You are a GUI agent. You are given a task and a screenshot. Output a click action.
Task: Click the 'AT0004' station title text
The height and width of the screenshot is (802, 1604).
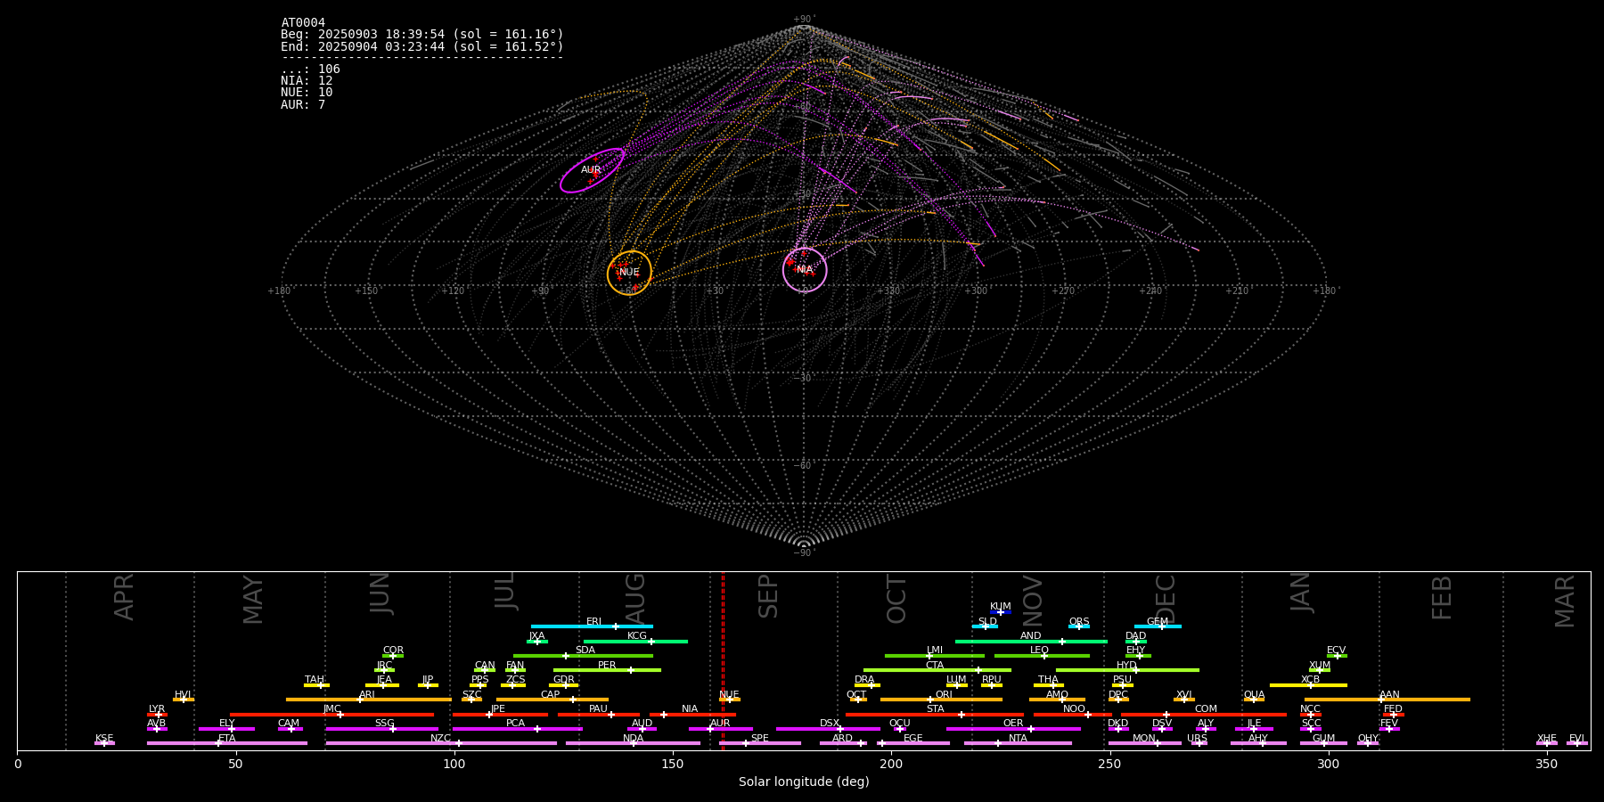[303, 22]
